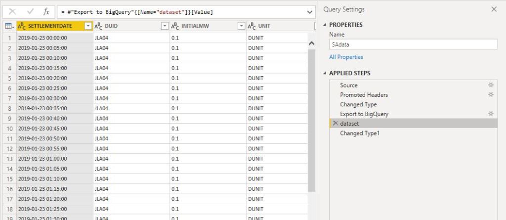Click the fx function icon
The image size is (506, 220).
46,11
